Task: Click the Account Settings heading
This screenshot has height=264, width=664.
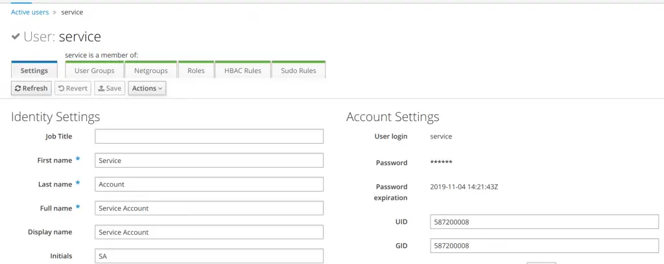Action: (392, 116)
